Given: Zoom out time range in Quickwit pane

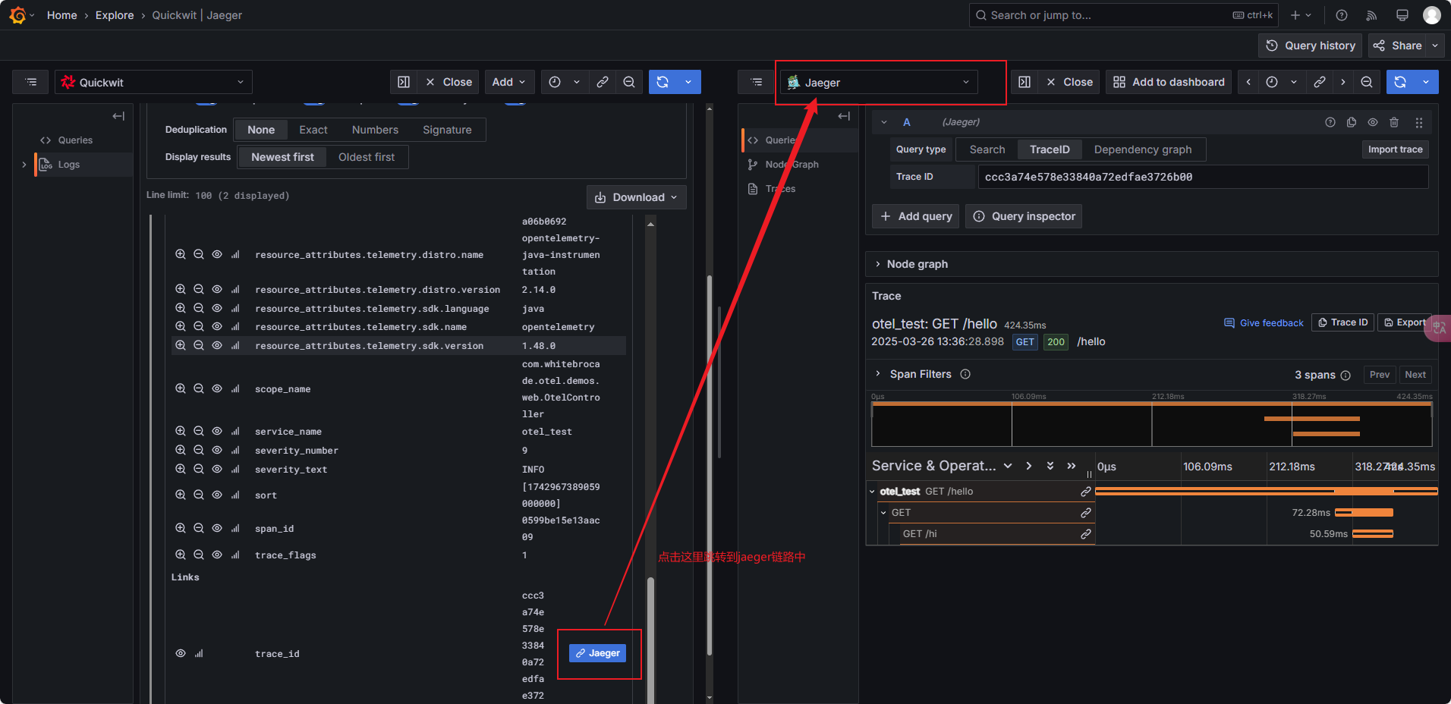Looking at the screenshot, I should point(629,82).
